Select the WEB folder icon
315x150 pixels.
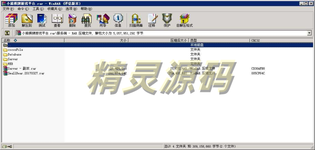coord(5,64)
